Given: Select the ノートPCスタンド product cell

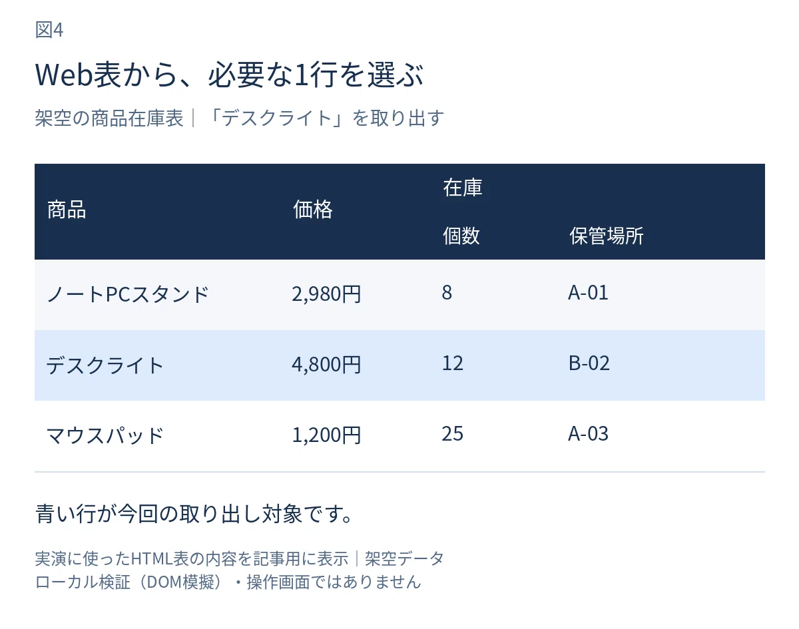Looking at the screenshot, I should pyautogui.click(x=128, y=294).
